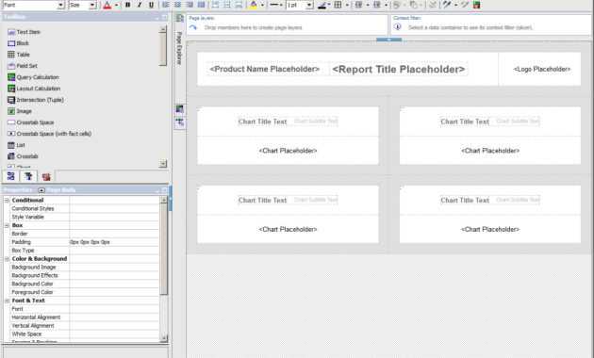Center text with the toolbar icon
This screenshot has width=594, height=358.
(177, 5)
